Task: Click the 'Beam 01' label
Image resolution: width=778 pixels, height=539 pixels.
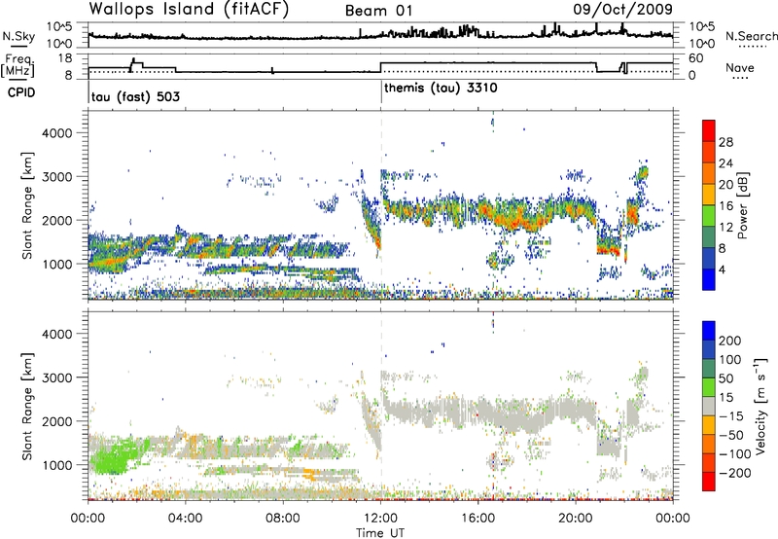Action: pos(379,11)
